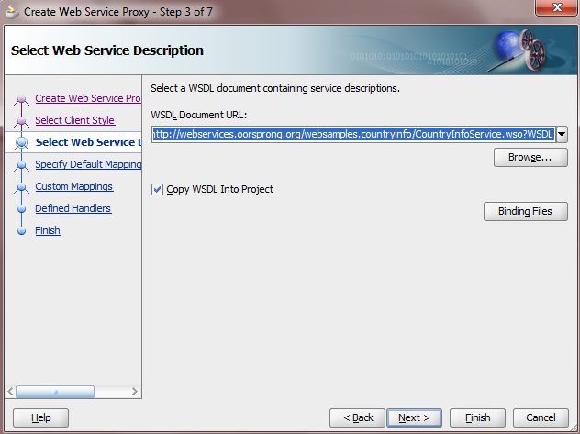Viewport: 580px width, 434px height.
Task: Open the Select Client Style step link
Action: [x=74, y=120]
